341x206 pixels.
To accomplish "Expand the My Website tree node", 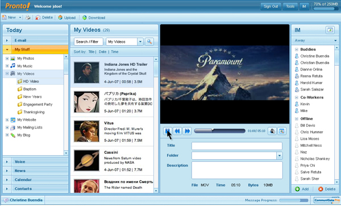I will point(7,120).
